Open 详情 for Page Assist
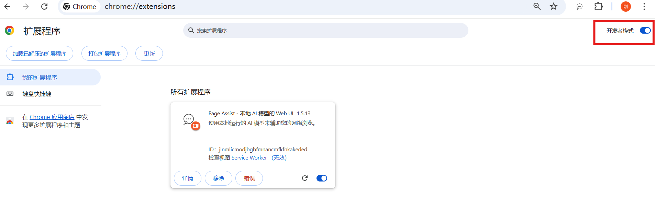The width and height of the screenshot is (655, 211). tap(188, 178)
